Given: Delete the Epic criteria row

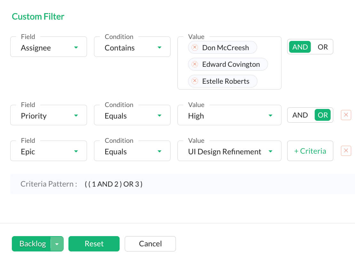Looking at the screenshot, I should 346,150.
